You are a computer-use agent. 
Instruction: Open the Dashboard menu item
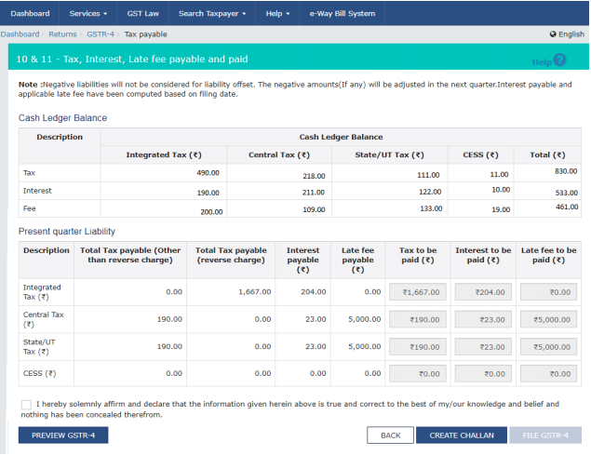(31, 14)
